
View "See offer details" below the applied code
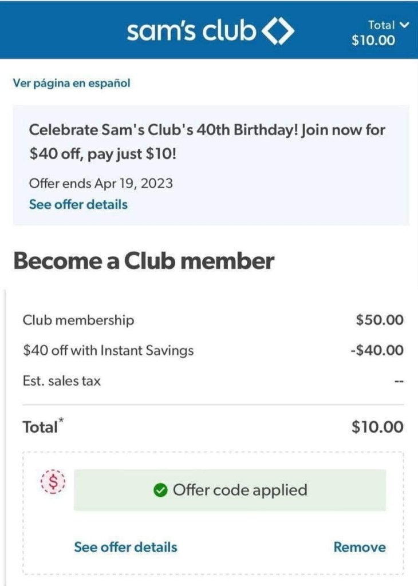point(125,547)
